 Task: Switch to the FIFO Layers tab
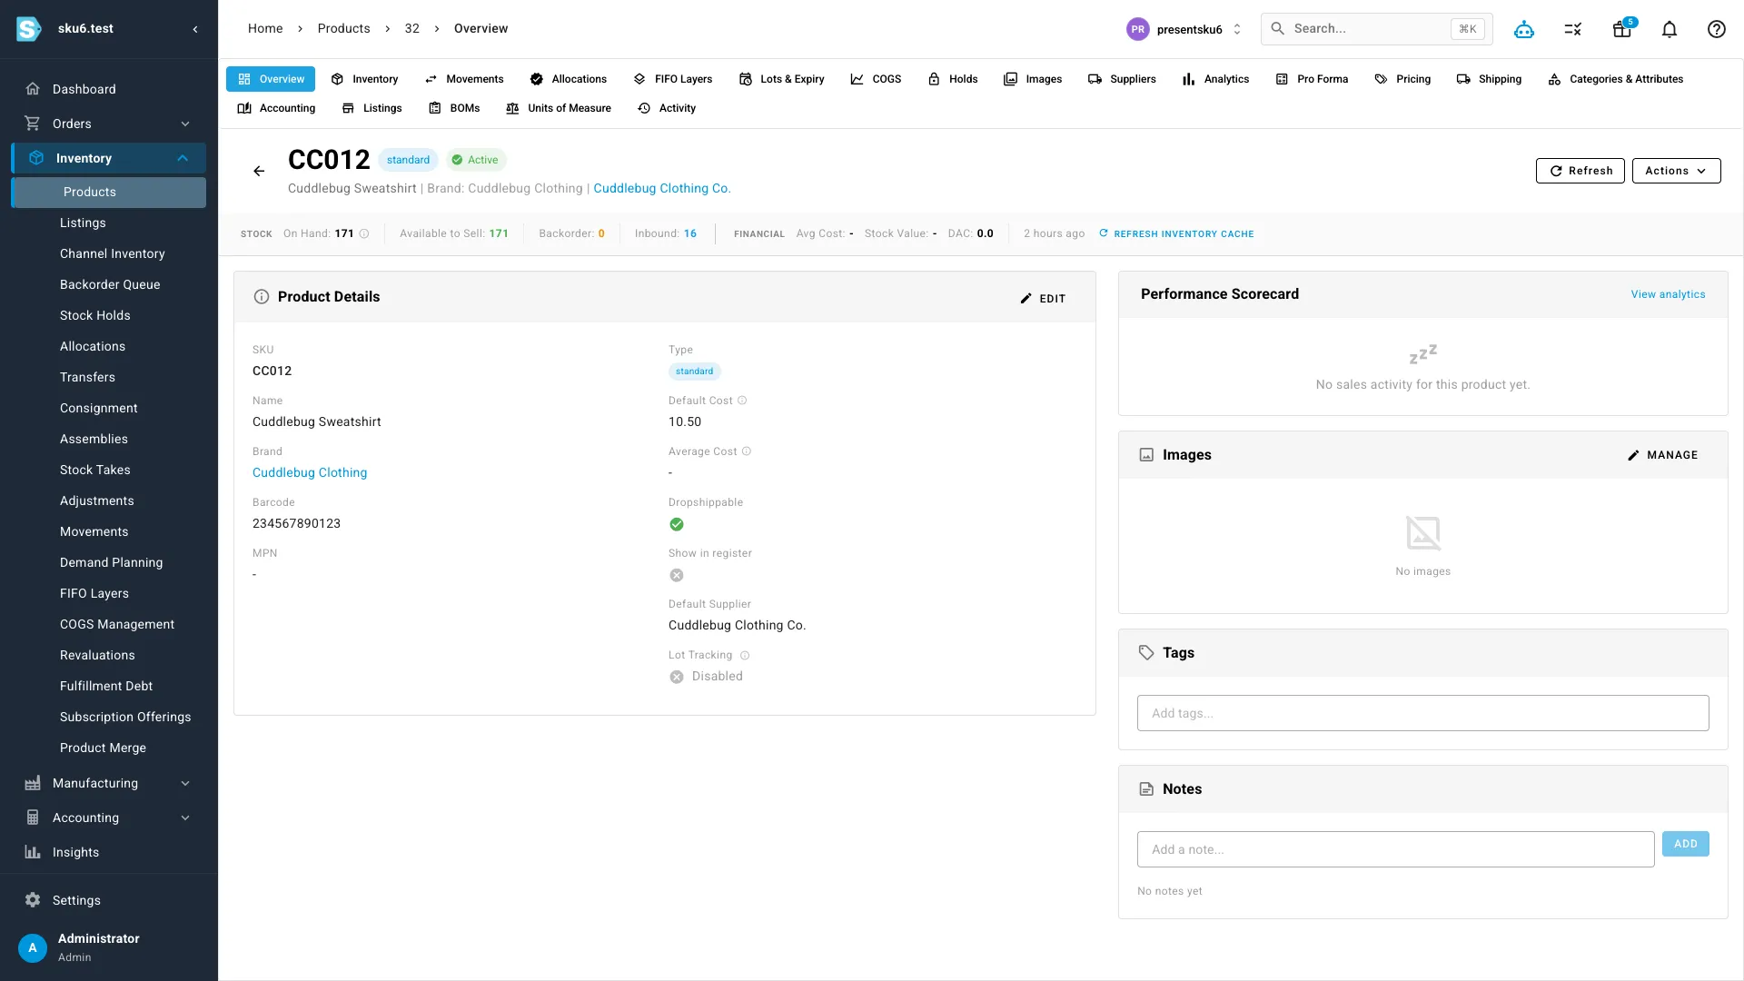click(x=673, y=79)
